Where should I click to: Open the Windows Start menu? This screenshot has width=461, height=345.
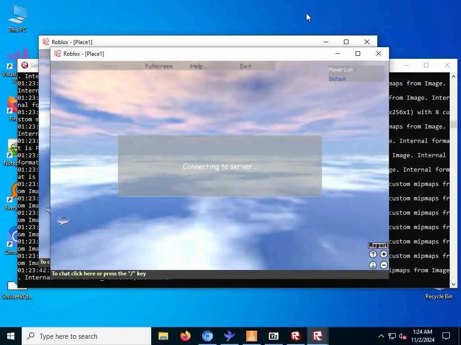click(11, 336)
